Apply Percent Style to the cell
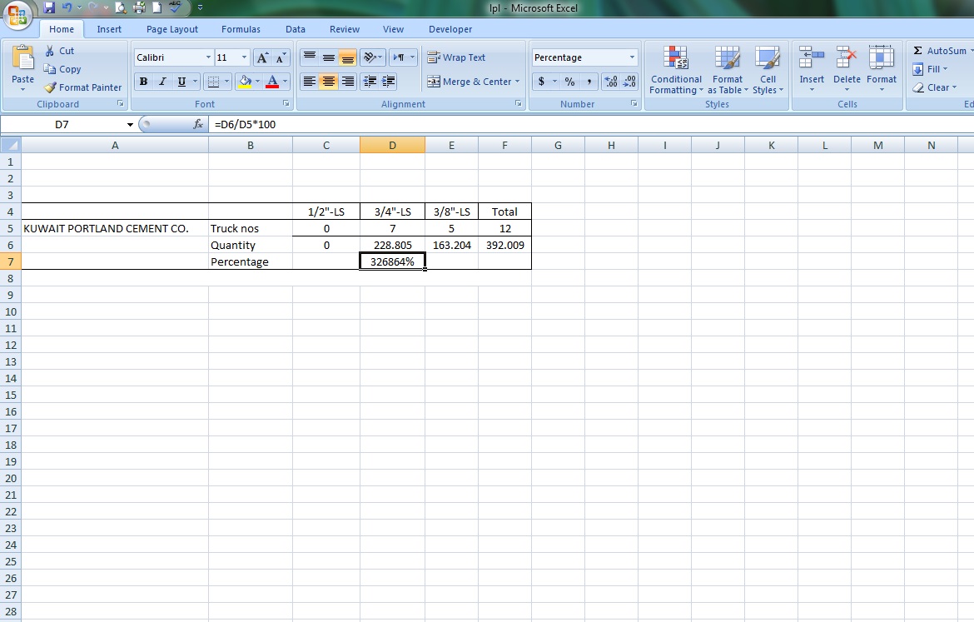The height and width of the screenshot is (622, 974). pyautogui.click(x=569, y=82)
